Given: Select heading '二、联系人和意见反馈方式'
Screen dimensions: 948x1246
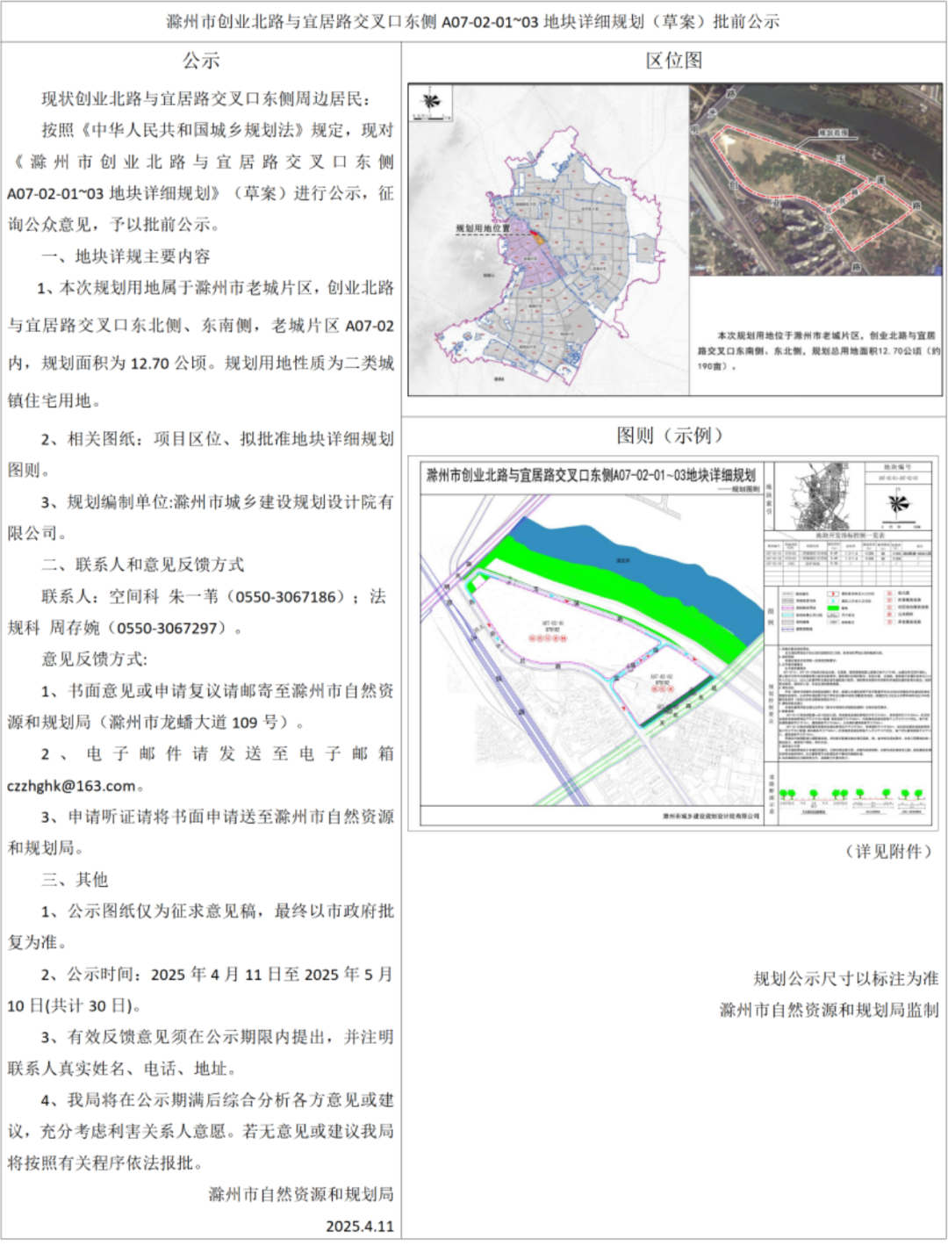Looking at the screenshot, I should coord(143,565).
